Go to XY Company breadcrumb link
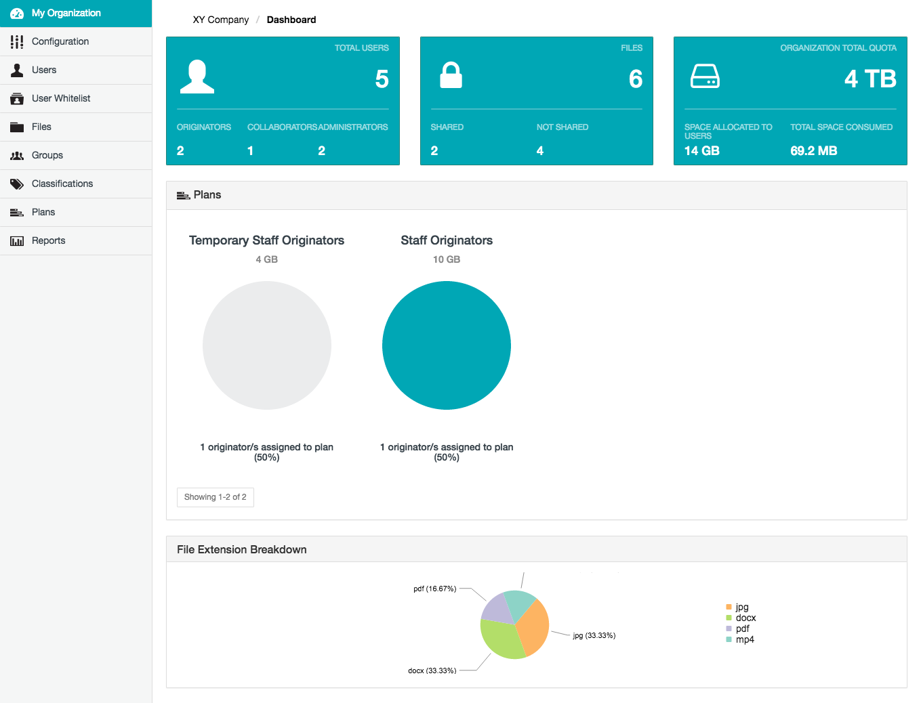 (220, 20)
